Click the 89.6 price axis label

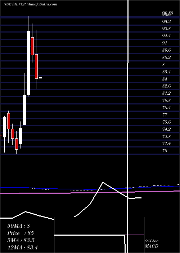pyautogui.click(x=166, y=50)
